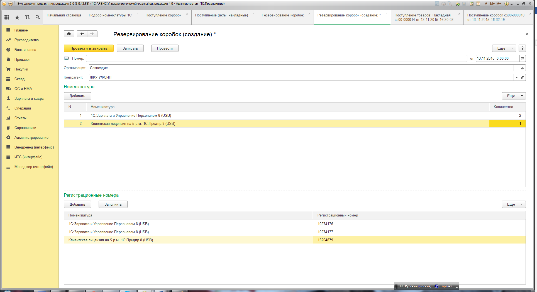537x292 pixels.
Task: Click Провести button
Action: click(165, 48)
